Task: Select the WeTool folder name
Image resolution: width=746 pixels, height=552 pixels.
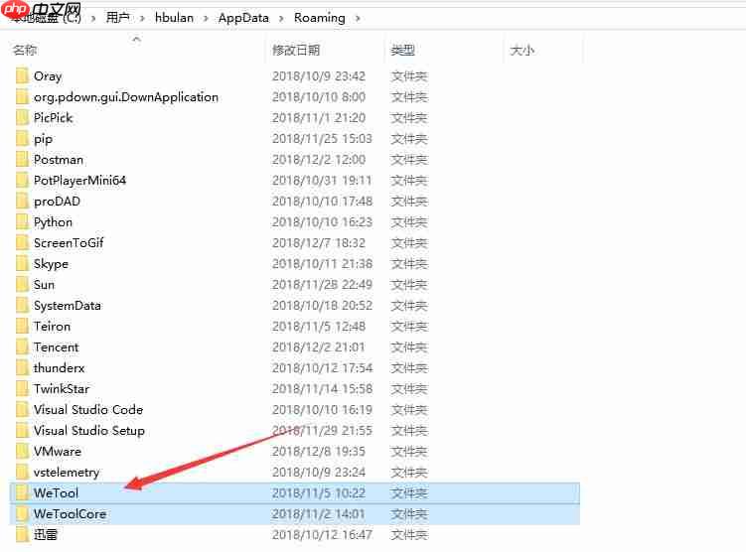Action: coord(56,493)
